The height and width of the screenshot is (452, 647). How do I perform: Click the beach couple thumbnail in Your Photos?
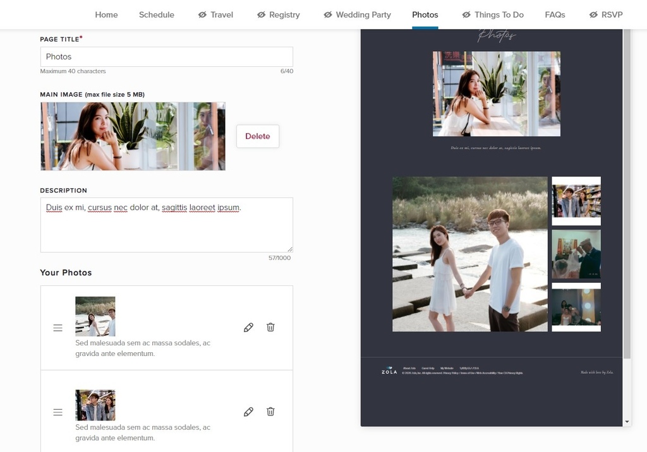coord(95,316)
